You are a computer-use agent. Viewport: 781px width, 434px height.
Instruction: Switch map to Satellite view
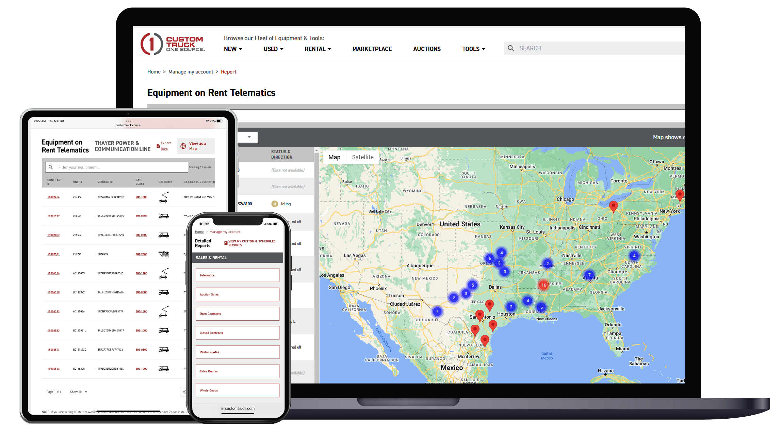362,157
